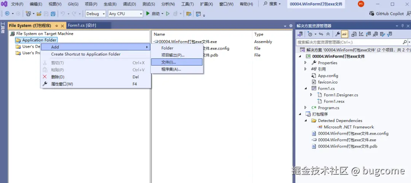Viewport: 411px width, 183px height.
Task: Open the Git(G) menu
Action: (73, 4)
